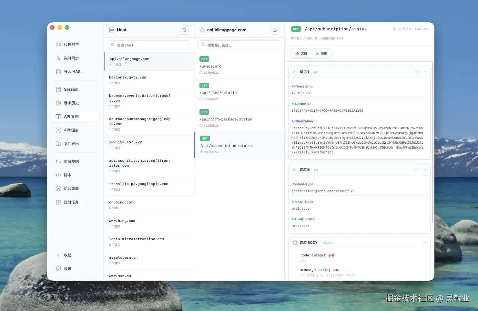Open the /api/user/details endpoint
Viewport: 478px width, 311px height.
tap(239, 92)
